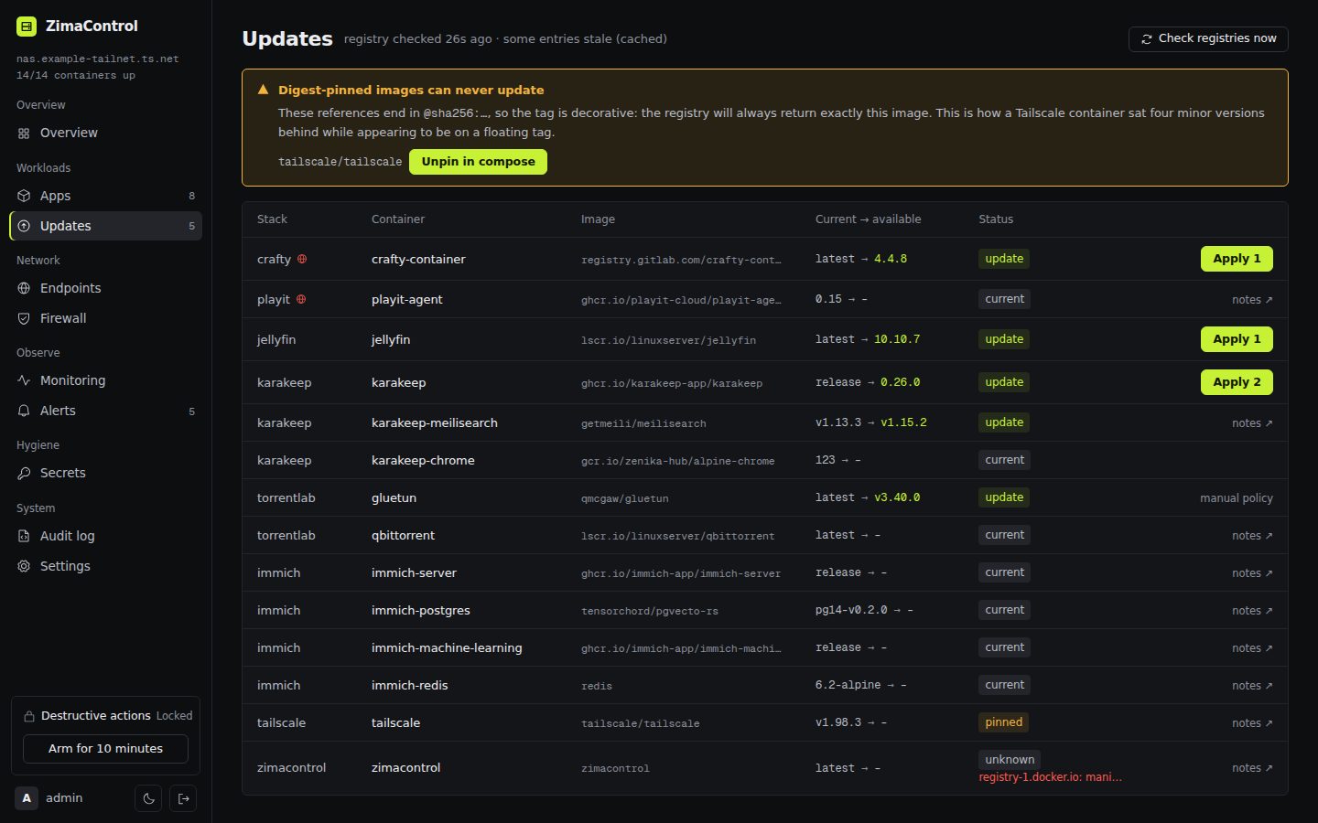Click the Alerts count badge 5

pyautogui.click(x=191, y=411)
